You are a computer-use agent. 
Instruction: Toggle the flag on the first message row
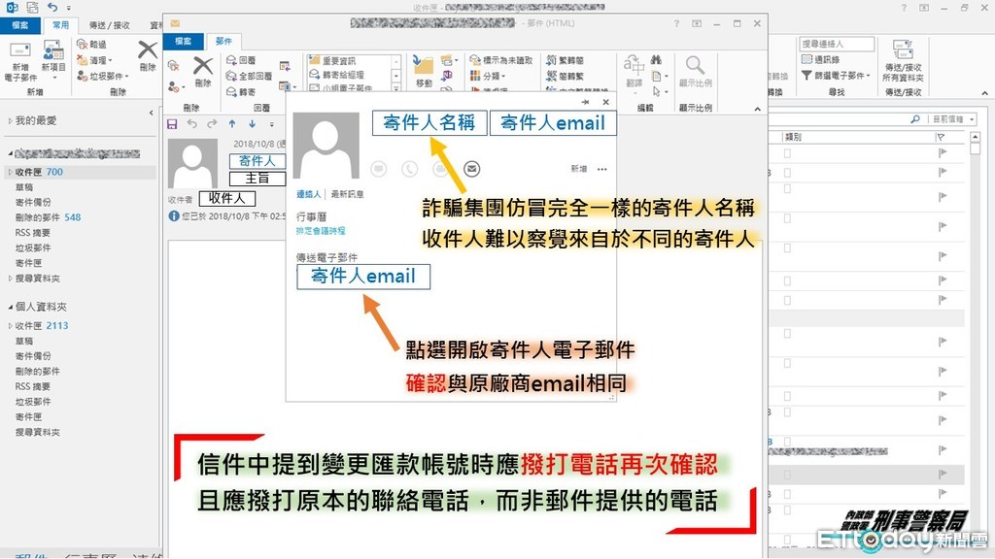coord(941,153)
